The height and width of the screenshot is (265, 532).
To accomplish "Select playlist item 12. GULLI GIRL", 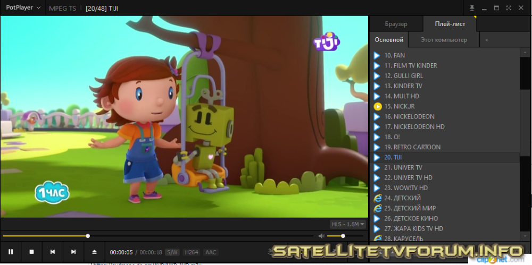I will pos(444,75).
